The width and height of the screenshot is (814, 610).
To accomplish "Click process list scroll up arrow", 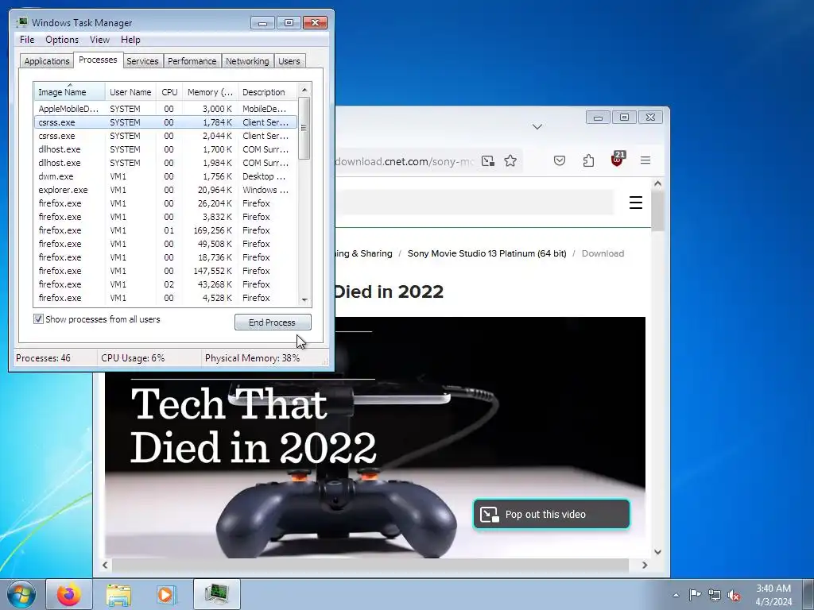I will [304, 90].
